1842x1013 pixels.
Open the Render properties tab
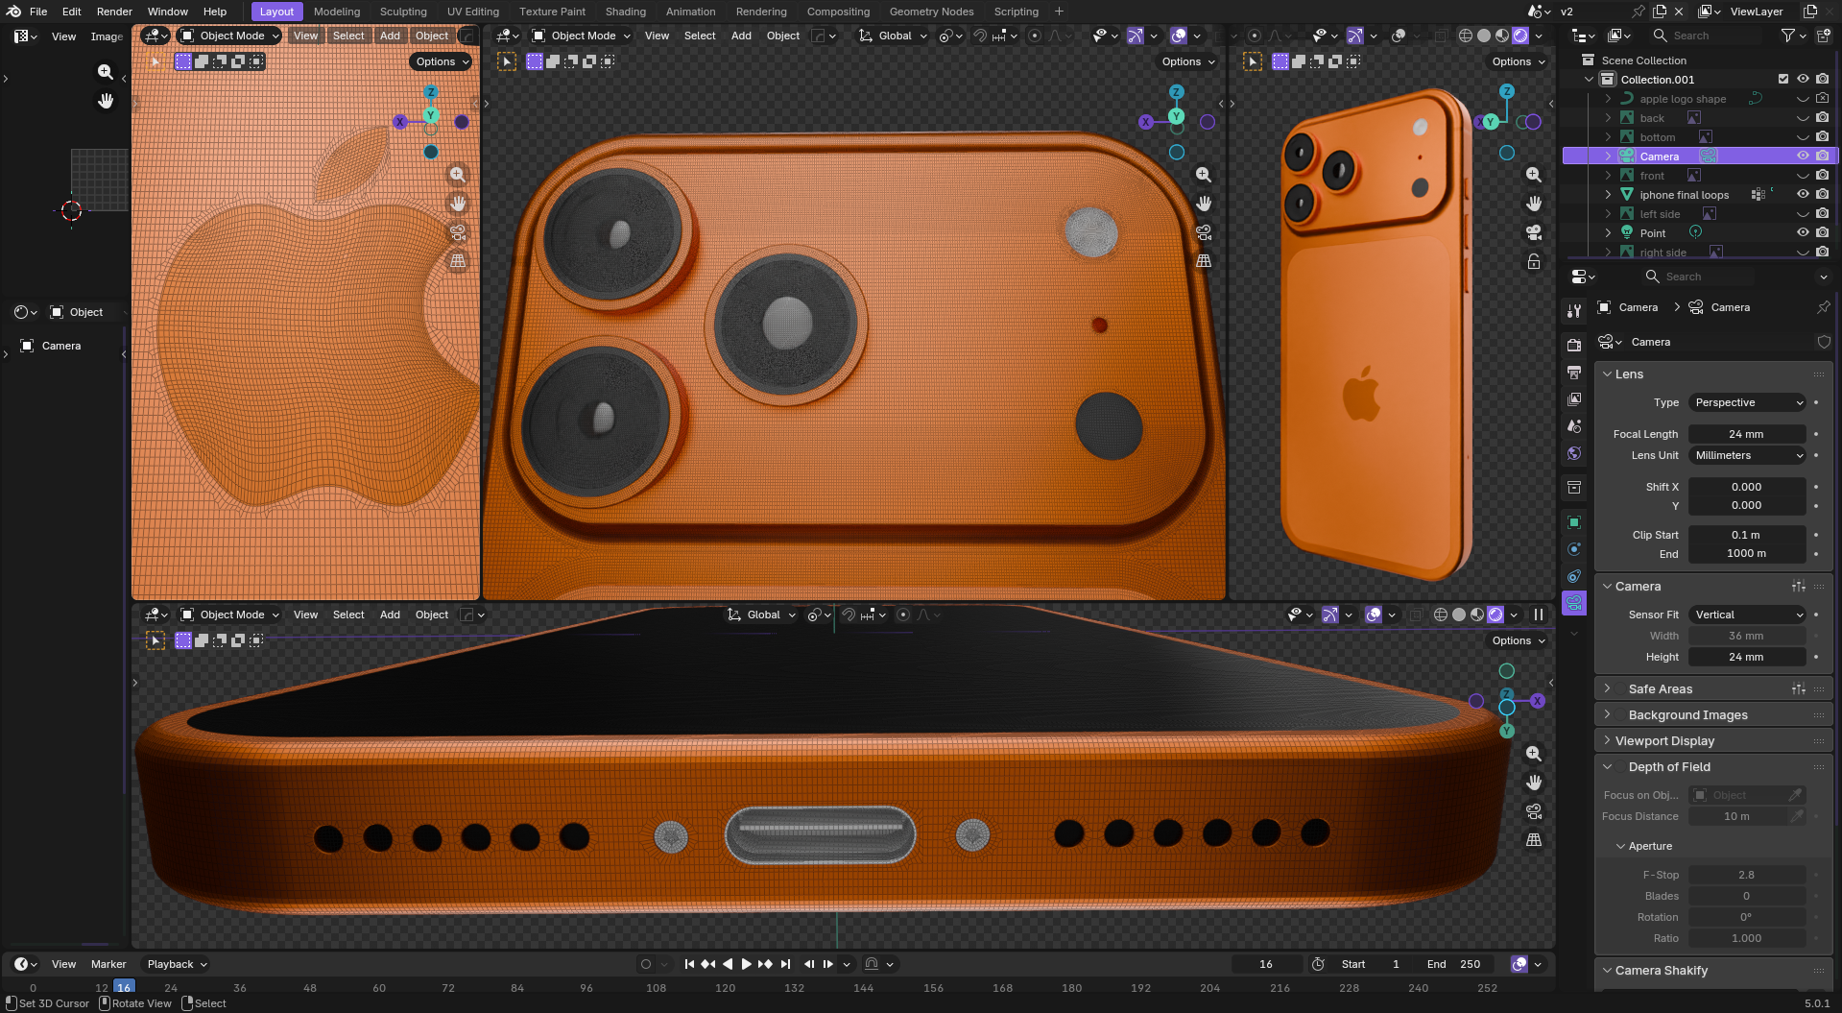[1574, 345]
